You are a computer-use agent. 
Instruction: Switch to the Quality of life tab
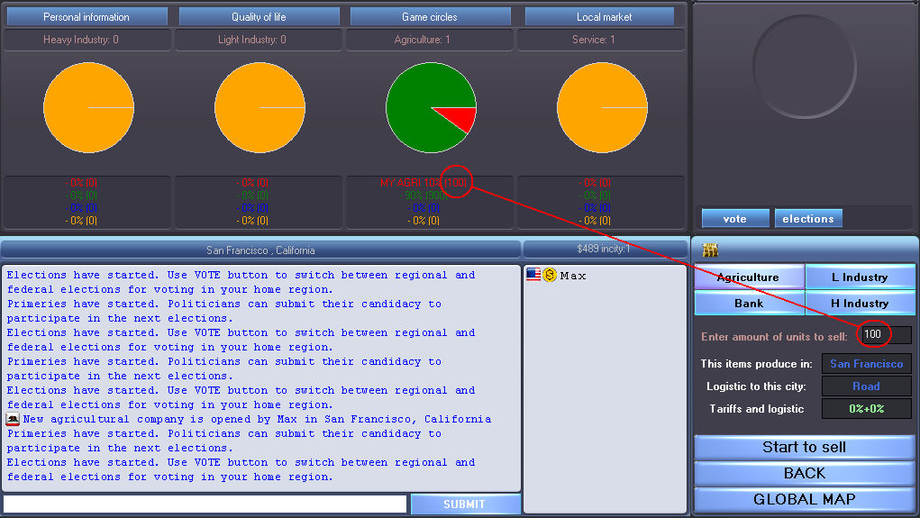click(x=259, y=17)
